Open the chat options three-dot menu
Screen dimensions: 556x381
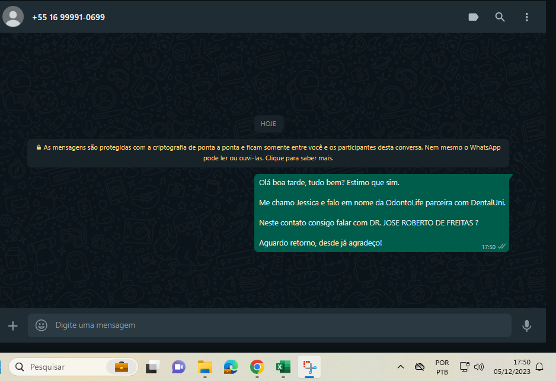tap(526, 17)
